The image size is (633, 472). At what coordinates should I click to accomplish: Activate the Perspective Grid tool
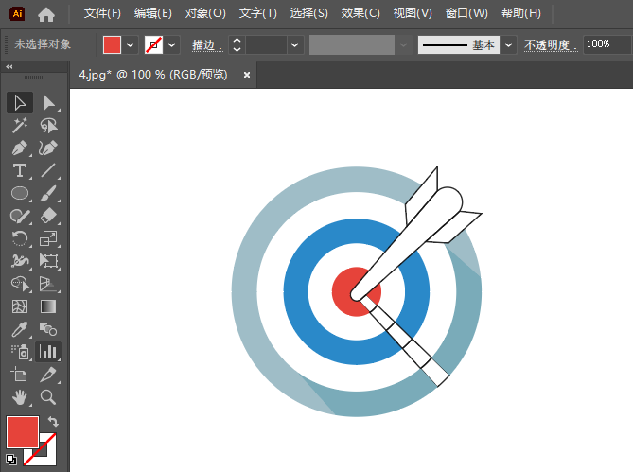[x=49, y=284]
